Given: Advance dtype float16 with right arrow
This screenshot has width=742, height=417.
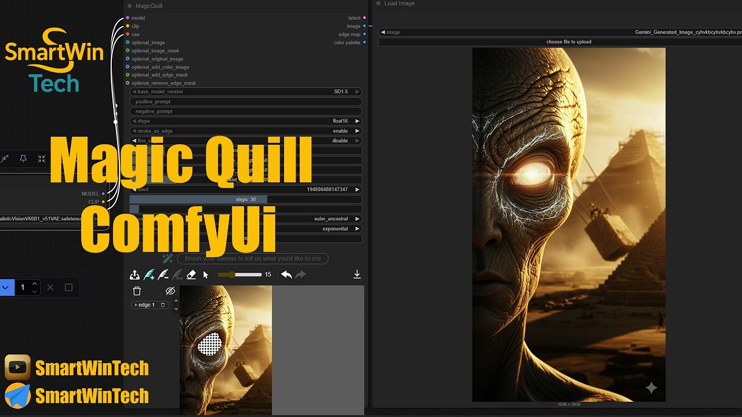Looking at the screenshot, I should (357, 121).
